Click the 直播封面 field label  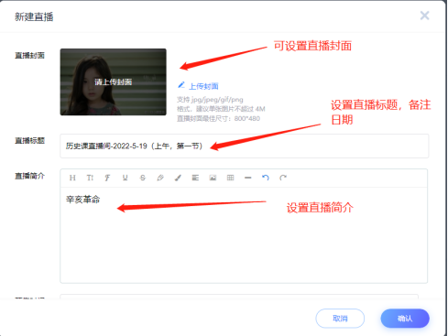(x=30, y=55)
